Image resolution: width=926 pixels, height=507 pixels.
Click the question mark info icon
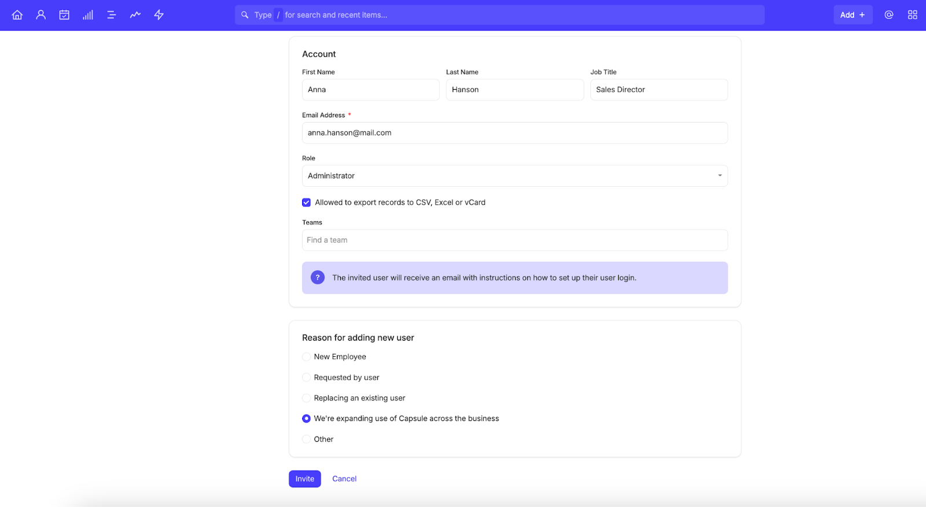click(x=318, y=277)
